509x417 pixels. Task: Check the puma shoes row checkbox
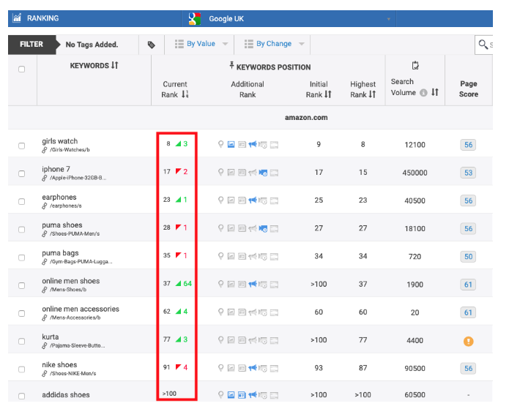click(x=22, y=229)
